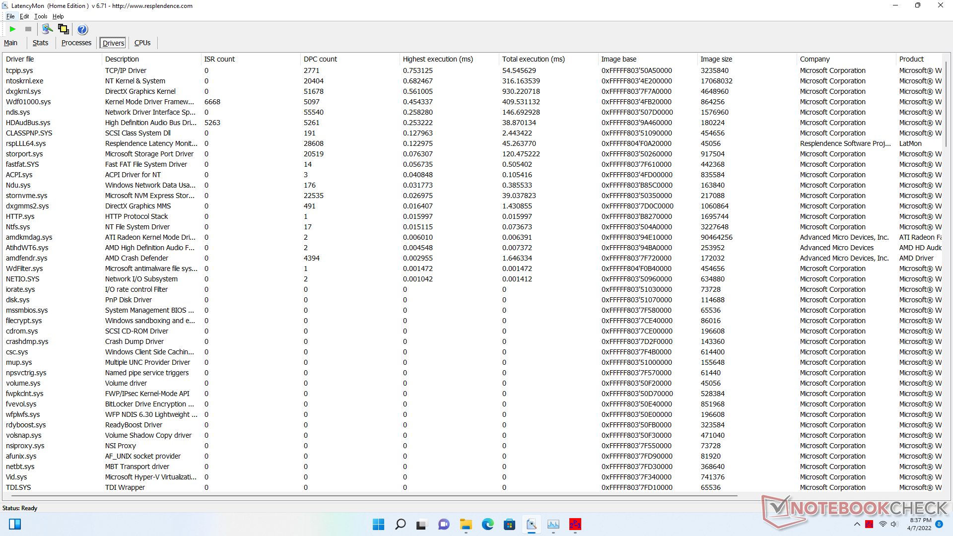953x536 pixels.
Task: Open the Tools menu
Action: 41,16
